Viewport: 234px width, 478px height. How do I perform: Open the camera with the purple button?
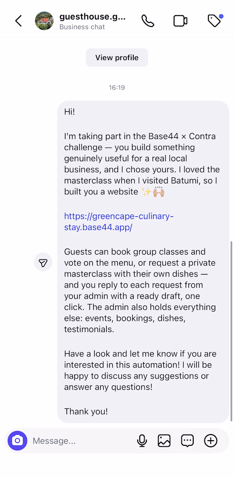pos(17,441)
